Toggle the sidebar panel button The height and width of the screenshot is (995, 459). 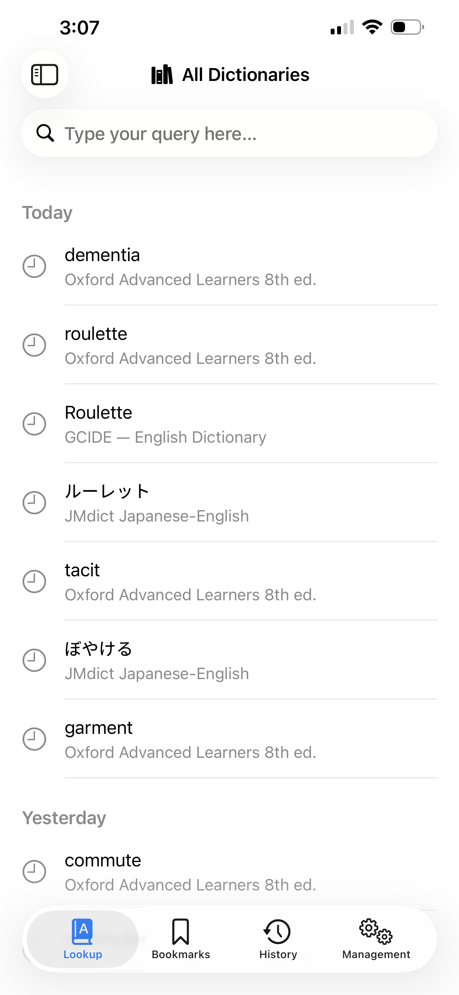pos(45,74)
